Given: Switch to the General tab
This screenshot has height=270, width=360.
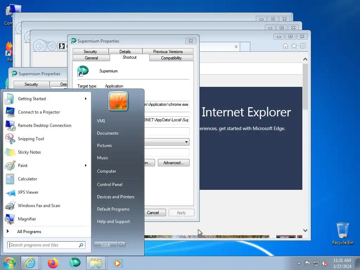Looking at the screenshot, I should click(91, 58).
